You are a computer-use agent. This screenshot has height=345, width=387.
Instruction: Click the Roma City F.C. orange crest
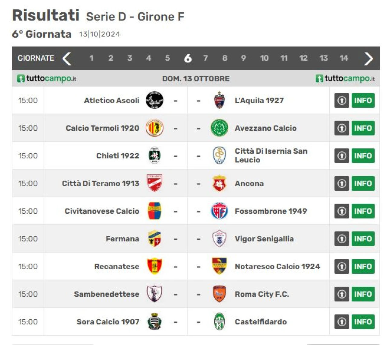[219, 294]
